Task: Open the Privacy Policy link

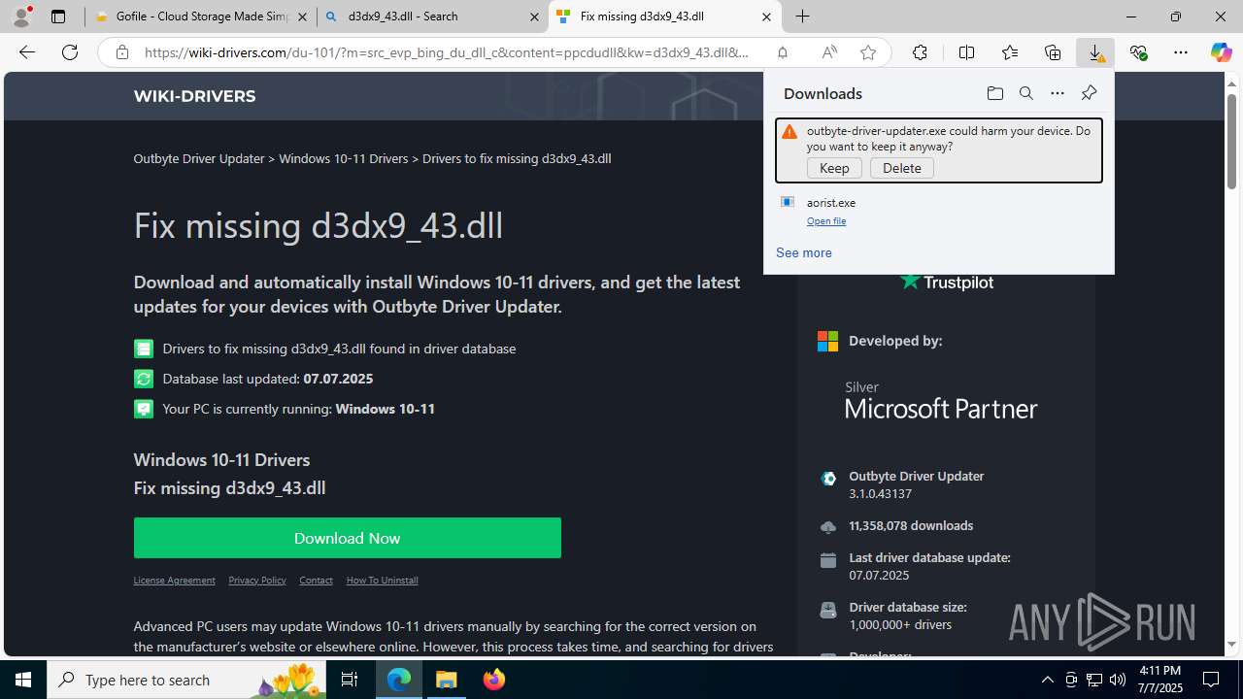Action: [x=256, y=581]
